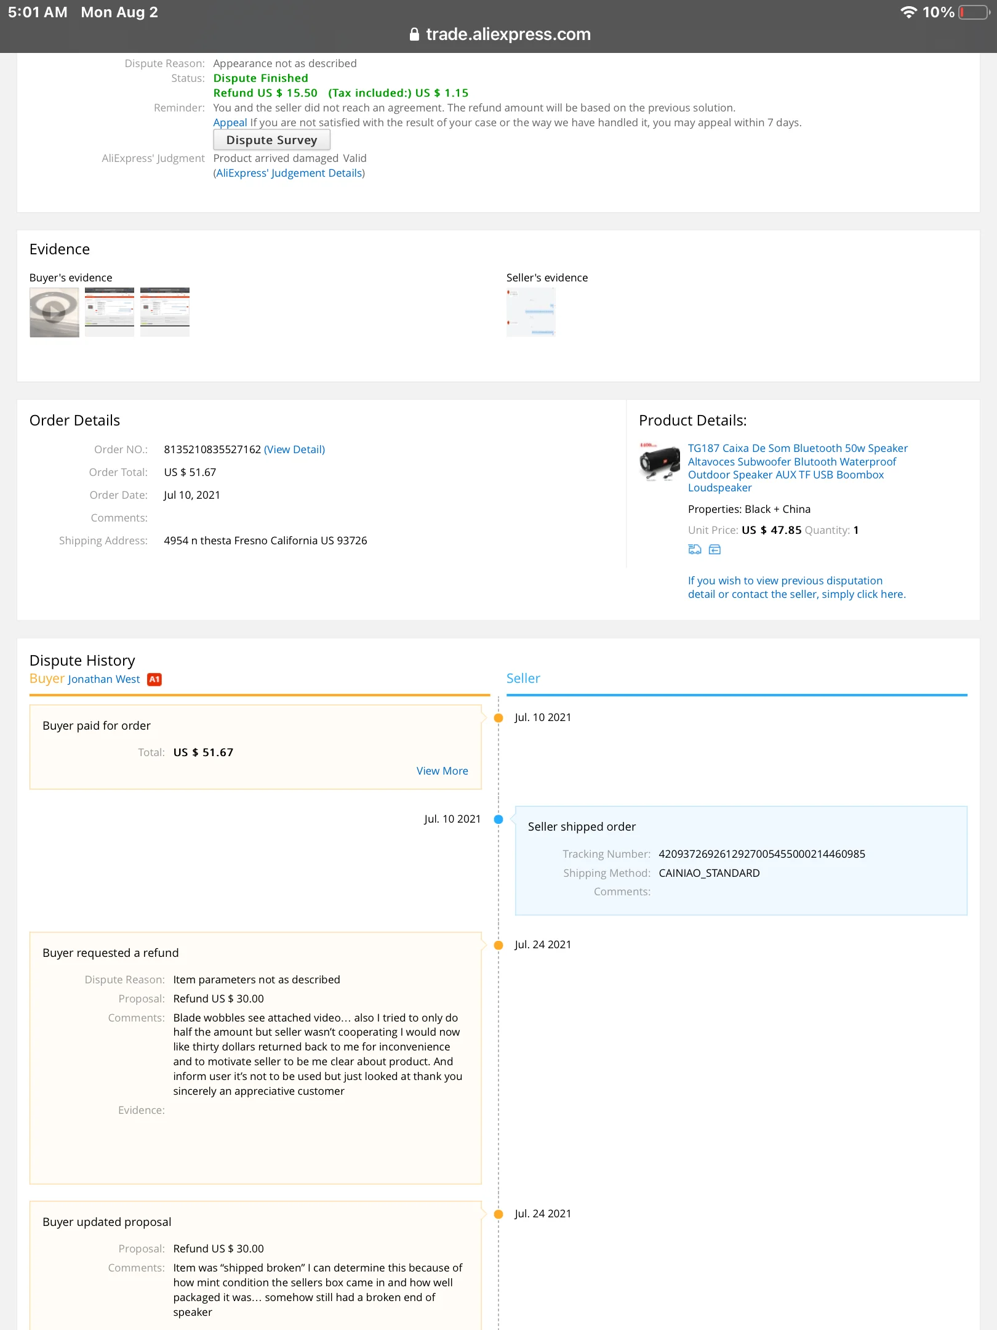This screenshot has height=1330, width=997.
Task: Tap the battery indicator icon
Action: pyautogui.click(x=974, y=12)
